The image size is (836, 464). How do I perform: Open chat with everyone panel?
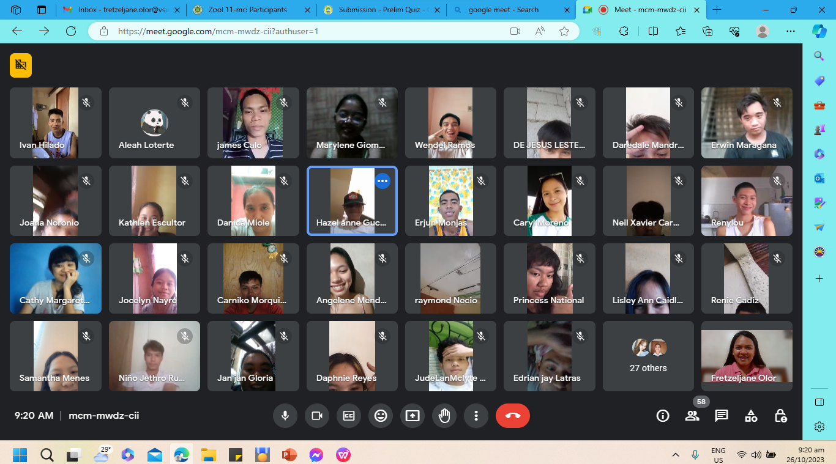coord(722,416)
